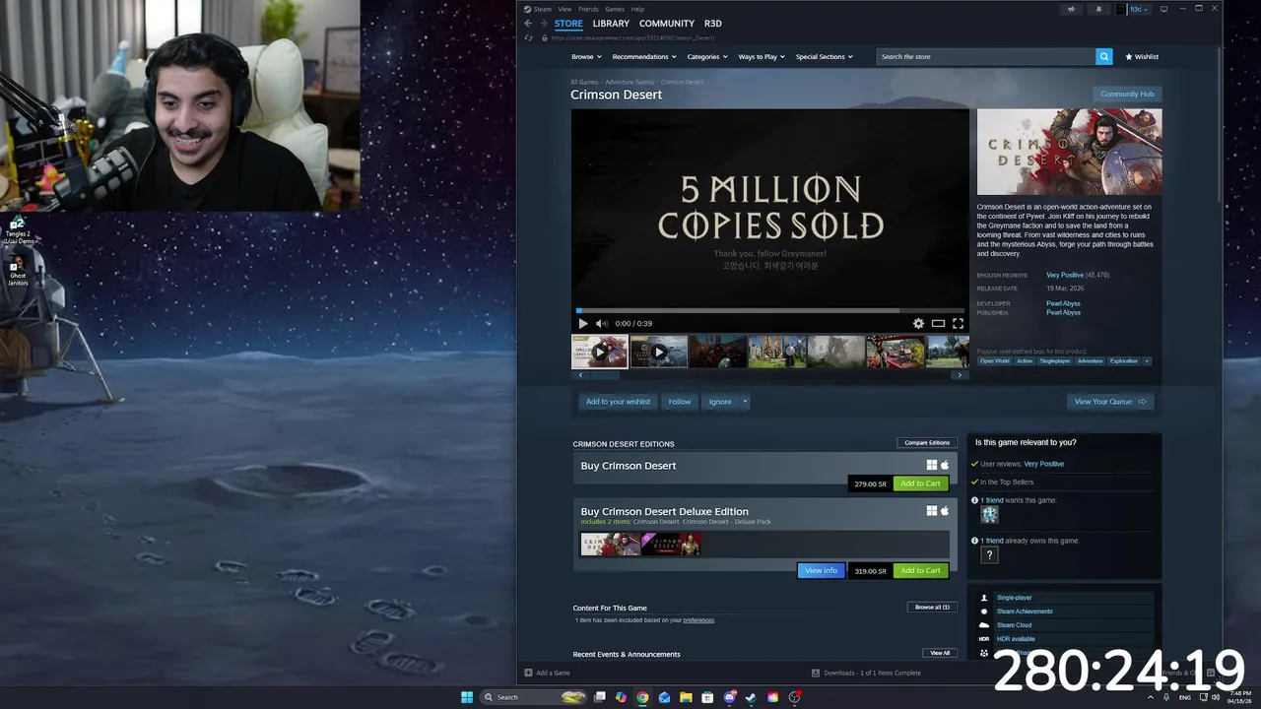Screen dimensions: 1261x709
Task: Click the Open World tag
Action: coord(994,361)
